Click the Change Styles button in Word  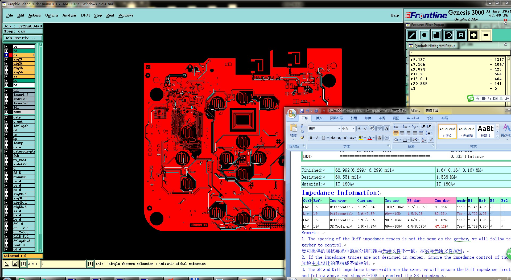506,131
